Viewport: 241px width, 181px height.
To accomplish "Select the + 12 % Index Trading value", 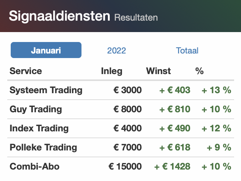I will 217,128.
